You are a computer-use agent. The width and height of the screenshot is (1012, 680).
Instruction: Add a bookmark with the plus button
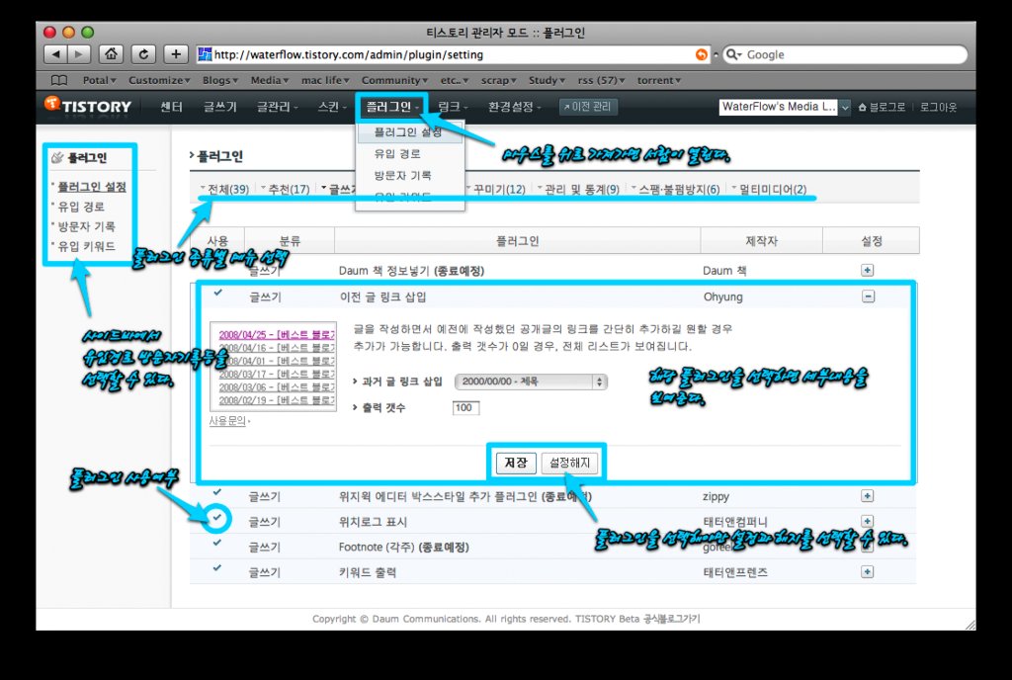point(176,54)
